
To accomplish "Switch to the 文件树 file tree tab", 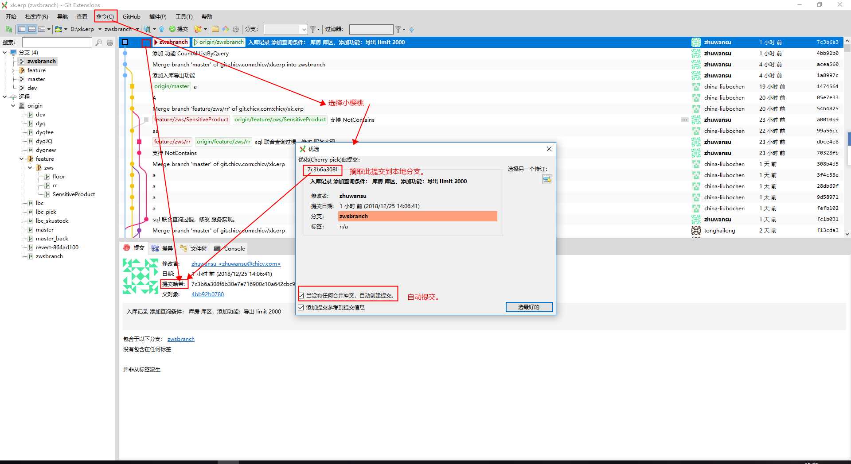I will (193, 248).
